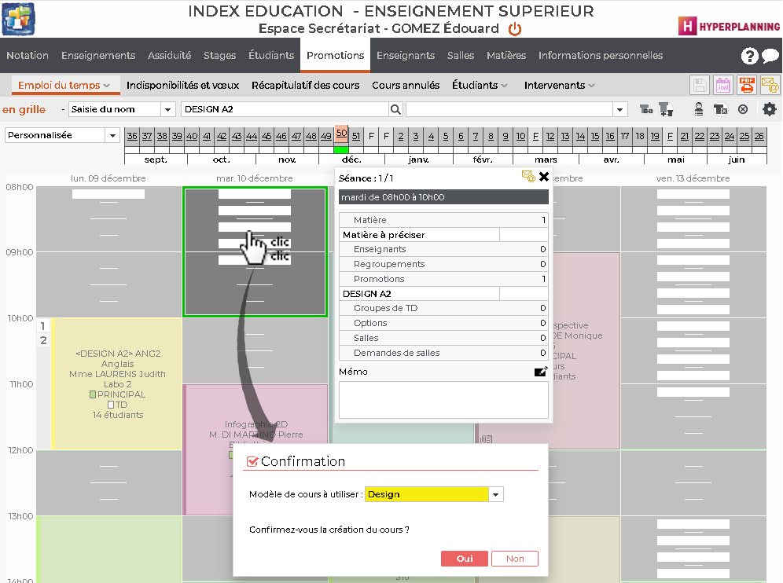Open the chat bubble icon

coord(770,56)
